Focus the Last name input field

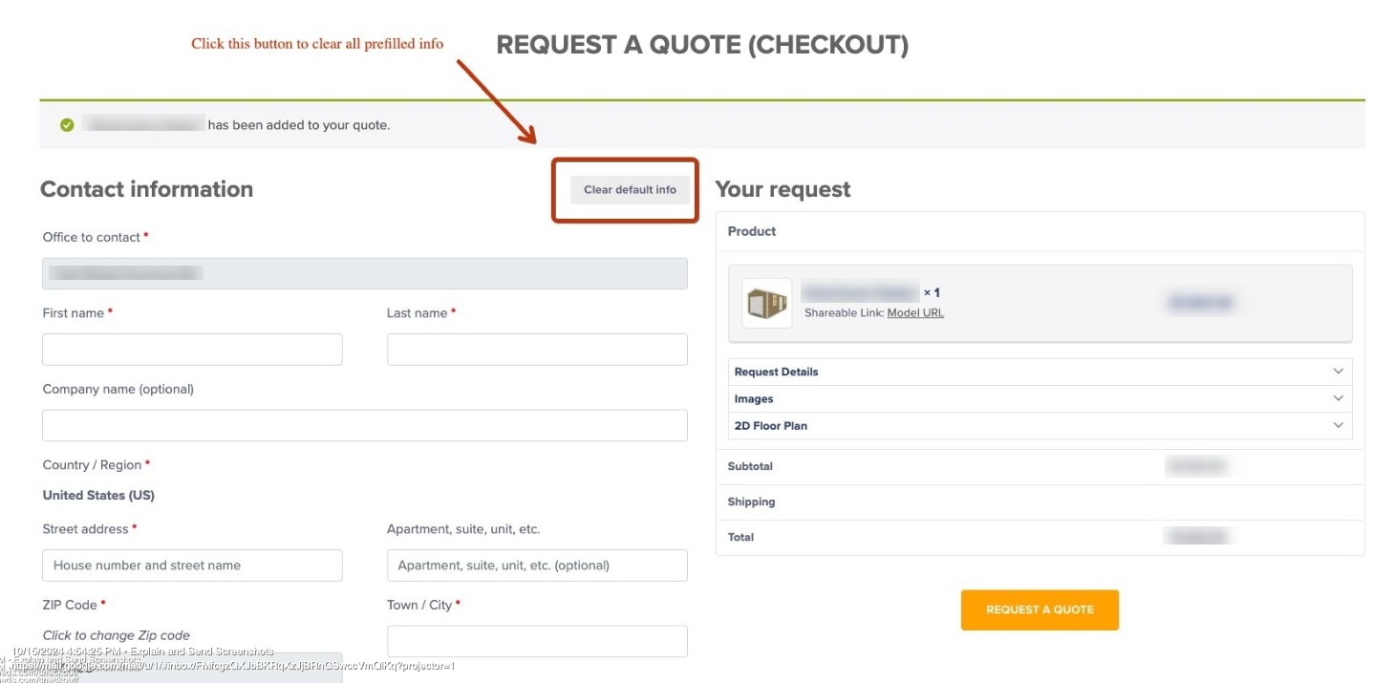tap(537, 350)
